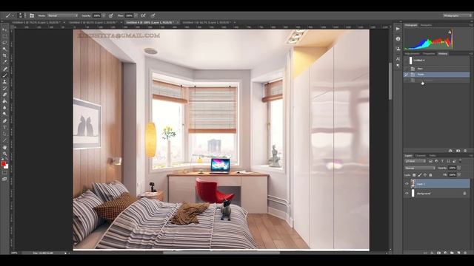Viewport: 474px width, 266px height.
Task: Toggle lock transparent pixels
Action: 414,175
